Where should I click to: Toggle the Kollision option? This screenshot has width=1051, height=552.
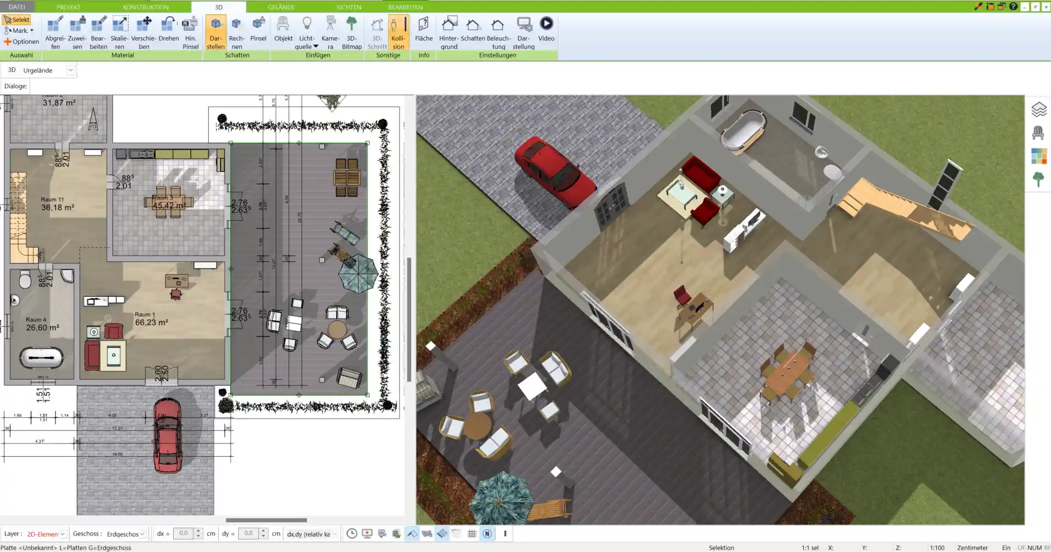pyautogui.click(x=399, y=33)
